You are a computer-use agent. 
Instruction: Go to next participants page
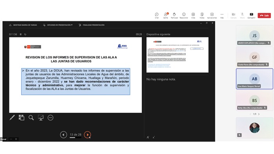tap(259, 114)
